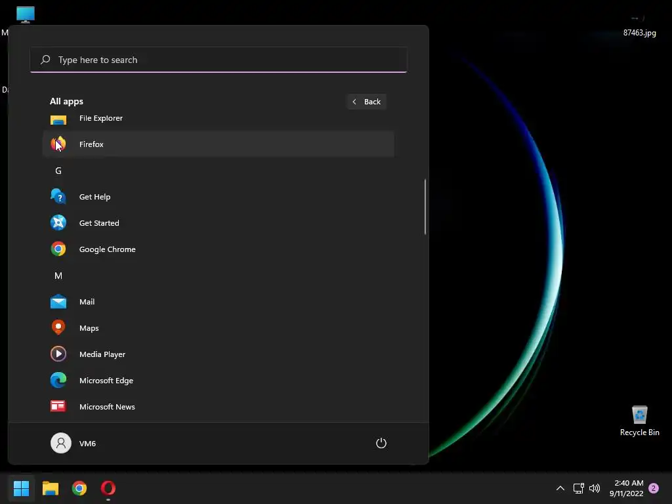Click the power button icon

[x=381, y=443]
